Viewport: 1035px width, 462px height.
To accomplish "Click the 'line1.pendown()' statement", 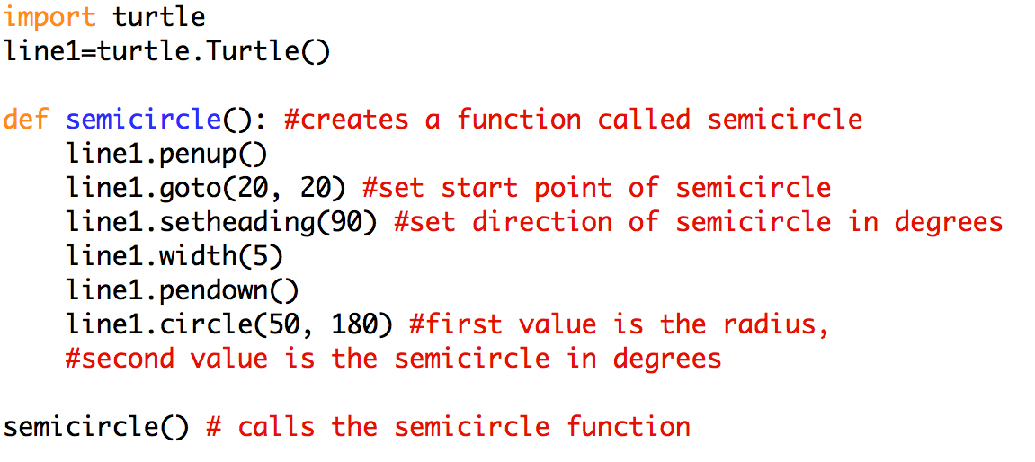I will coord(183,290).
